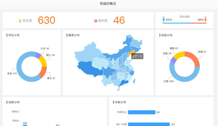Screen dimensions: 219x126
Task: Select the 60~70岁 bar showing 321
Action: pos(149,124)
